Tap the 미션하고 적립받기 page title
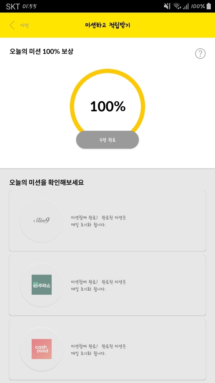 [x=107, y=25]
